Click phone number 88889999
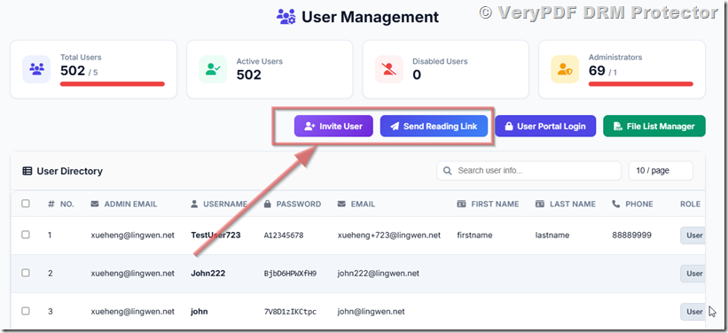Image resolution: width=728 pixels, height=333 pixels. tap(632, 236)
